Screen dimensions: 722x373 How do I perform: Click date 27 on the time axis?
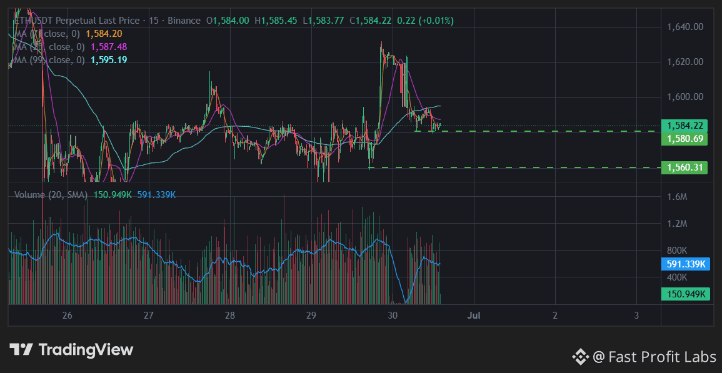tap(148, 316)
